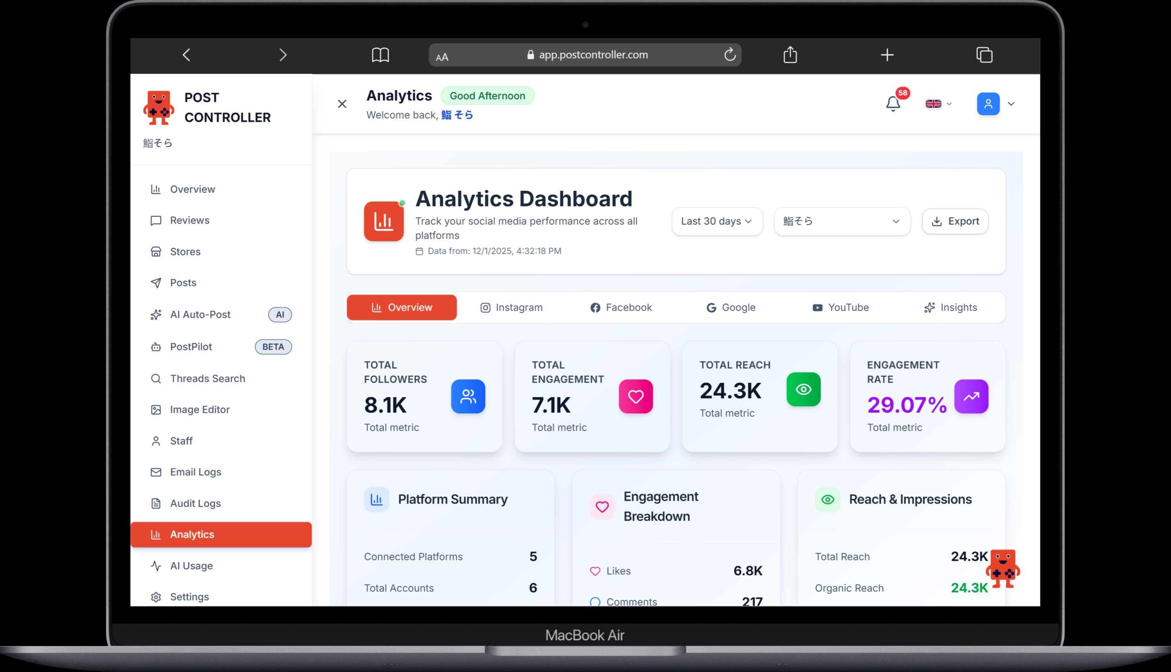Screen dimensions: 1171x672
Task: Open the Overview sidebar section
Action: [192, 189]
